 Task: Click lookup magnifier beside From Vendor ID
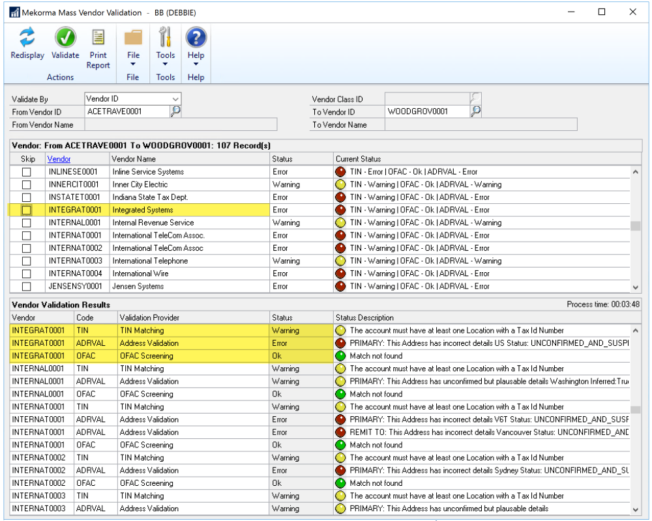175,111
